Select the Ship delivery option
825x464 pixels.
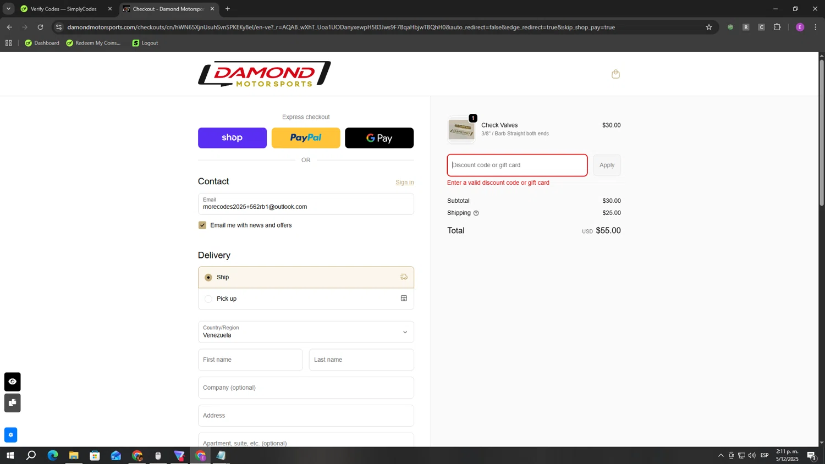coord(306,277)
